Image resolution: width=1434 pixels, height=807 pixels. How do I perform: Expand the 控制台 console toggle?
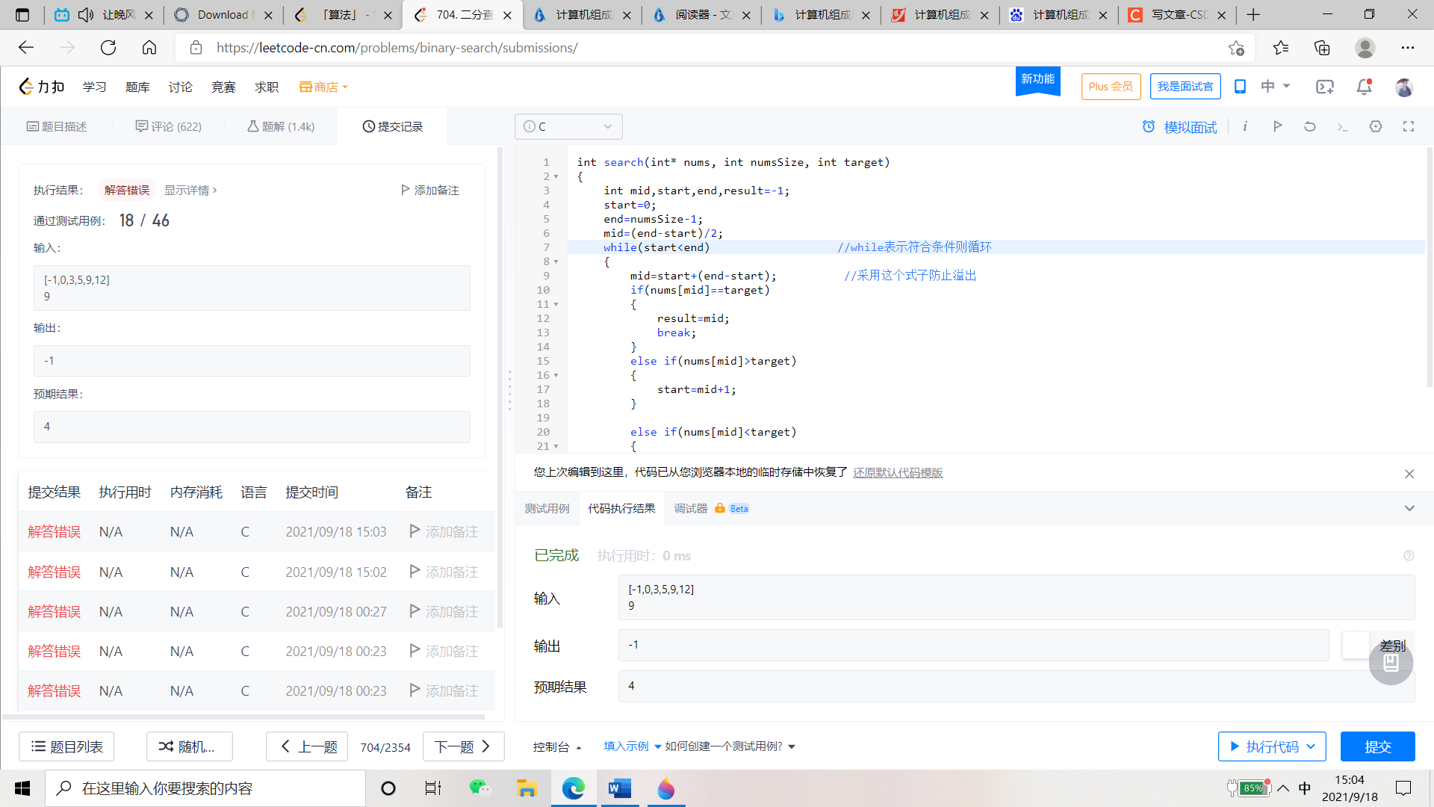pyautogui.click(x=556, y=746)
